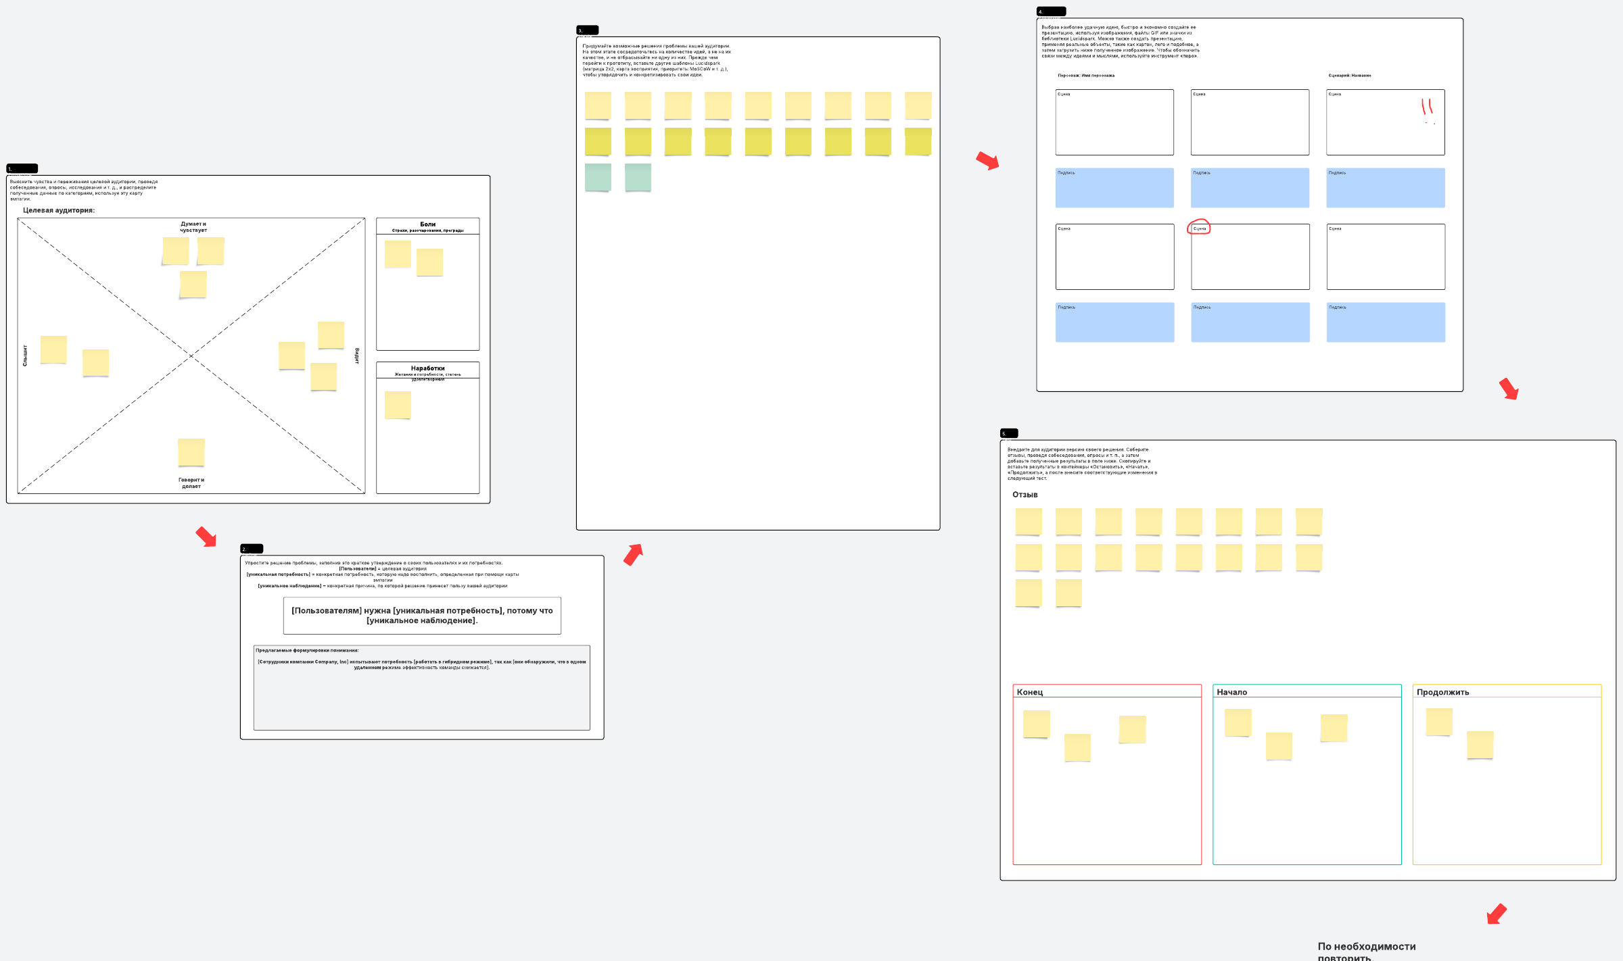Viewport: 1623px width, 961px height.
Task: Click the 'Начало' container header
Action: pyautogui.click(x=1231, y=692)
